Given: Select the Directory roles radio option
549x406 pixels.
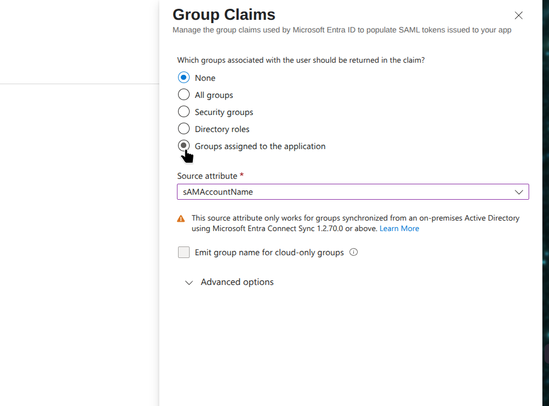Looking at the screenshot, I should point(184,129).
